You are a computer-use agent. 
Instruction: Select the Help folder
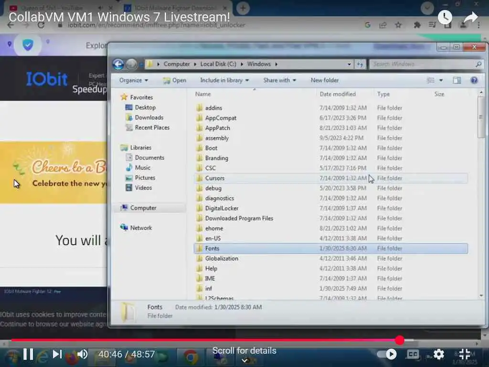(211, 269)
